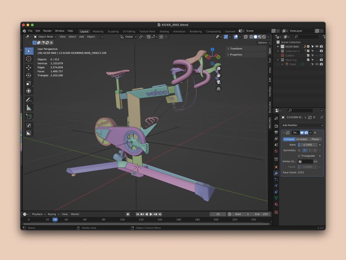Viewport: 346px width, 260px height.
Task: Jump to the end frame button
Action: [x=160, y=214]
